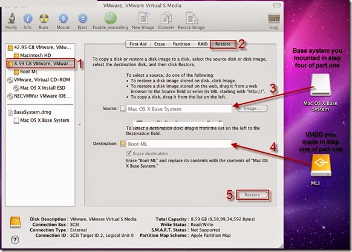Click the Verify microscope icon
Image resolution: width=352 pixels, height=252 pixels.
click(x=11, y=18)
